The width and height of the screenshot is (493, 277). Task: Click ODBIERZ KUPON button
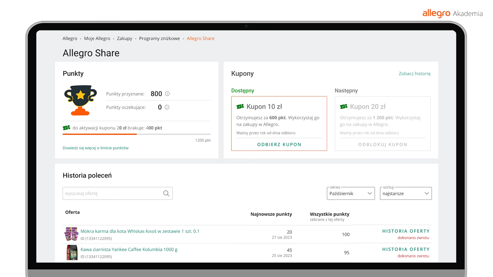click(x=279, y=144)
